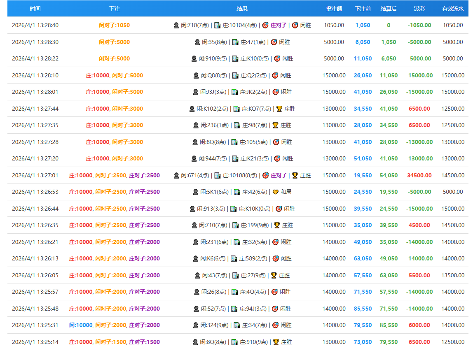Click the trophy icon in the 13:25:14 row
The width and height of the screenshot is (473, 353).
click(x=276, y=342)
